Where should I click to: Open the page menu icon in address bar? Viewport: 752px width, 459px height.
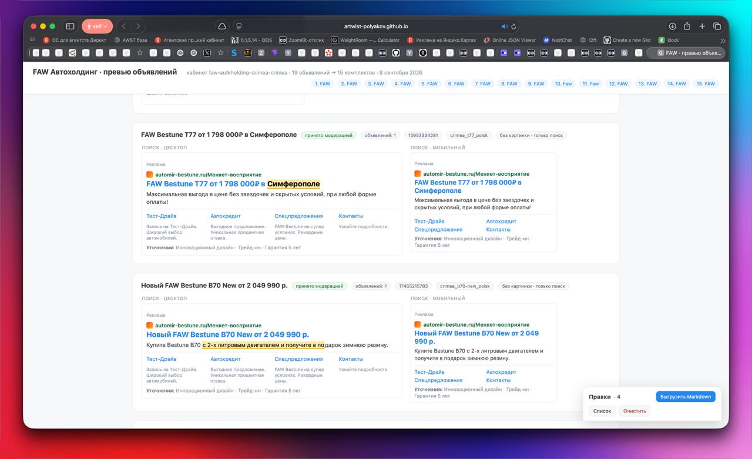239,26
